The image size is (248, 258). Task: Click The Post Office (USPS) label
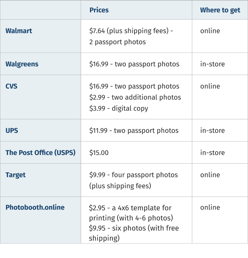[x=40, y=152]
